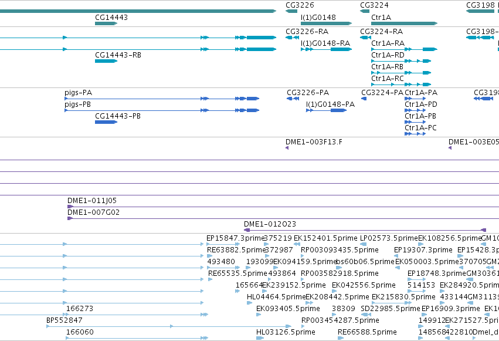Click the RP003093435.5prime EST

coord(303,256)
